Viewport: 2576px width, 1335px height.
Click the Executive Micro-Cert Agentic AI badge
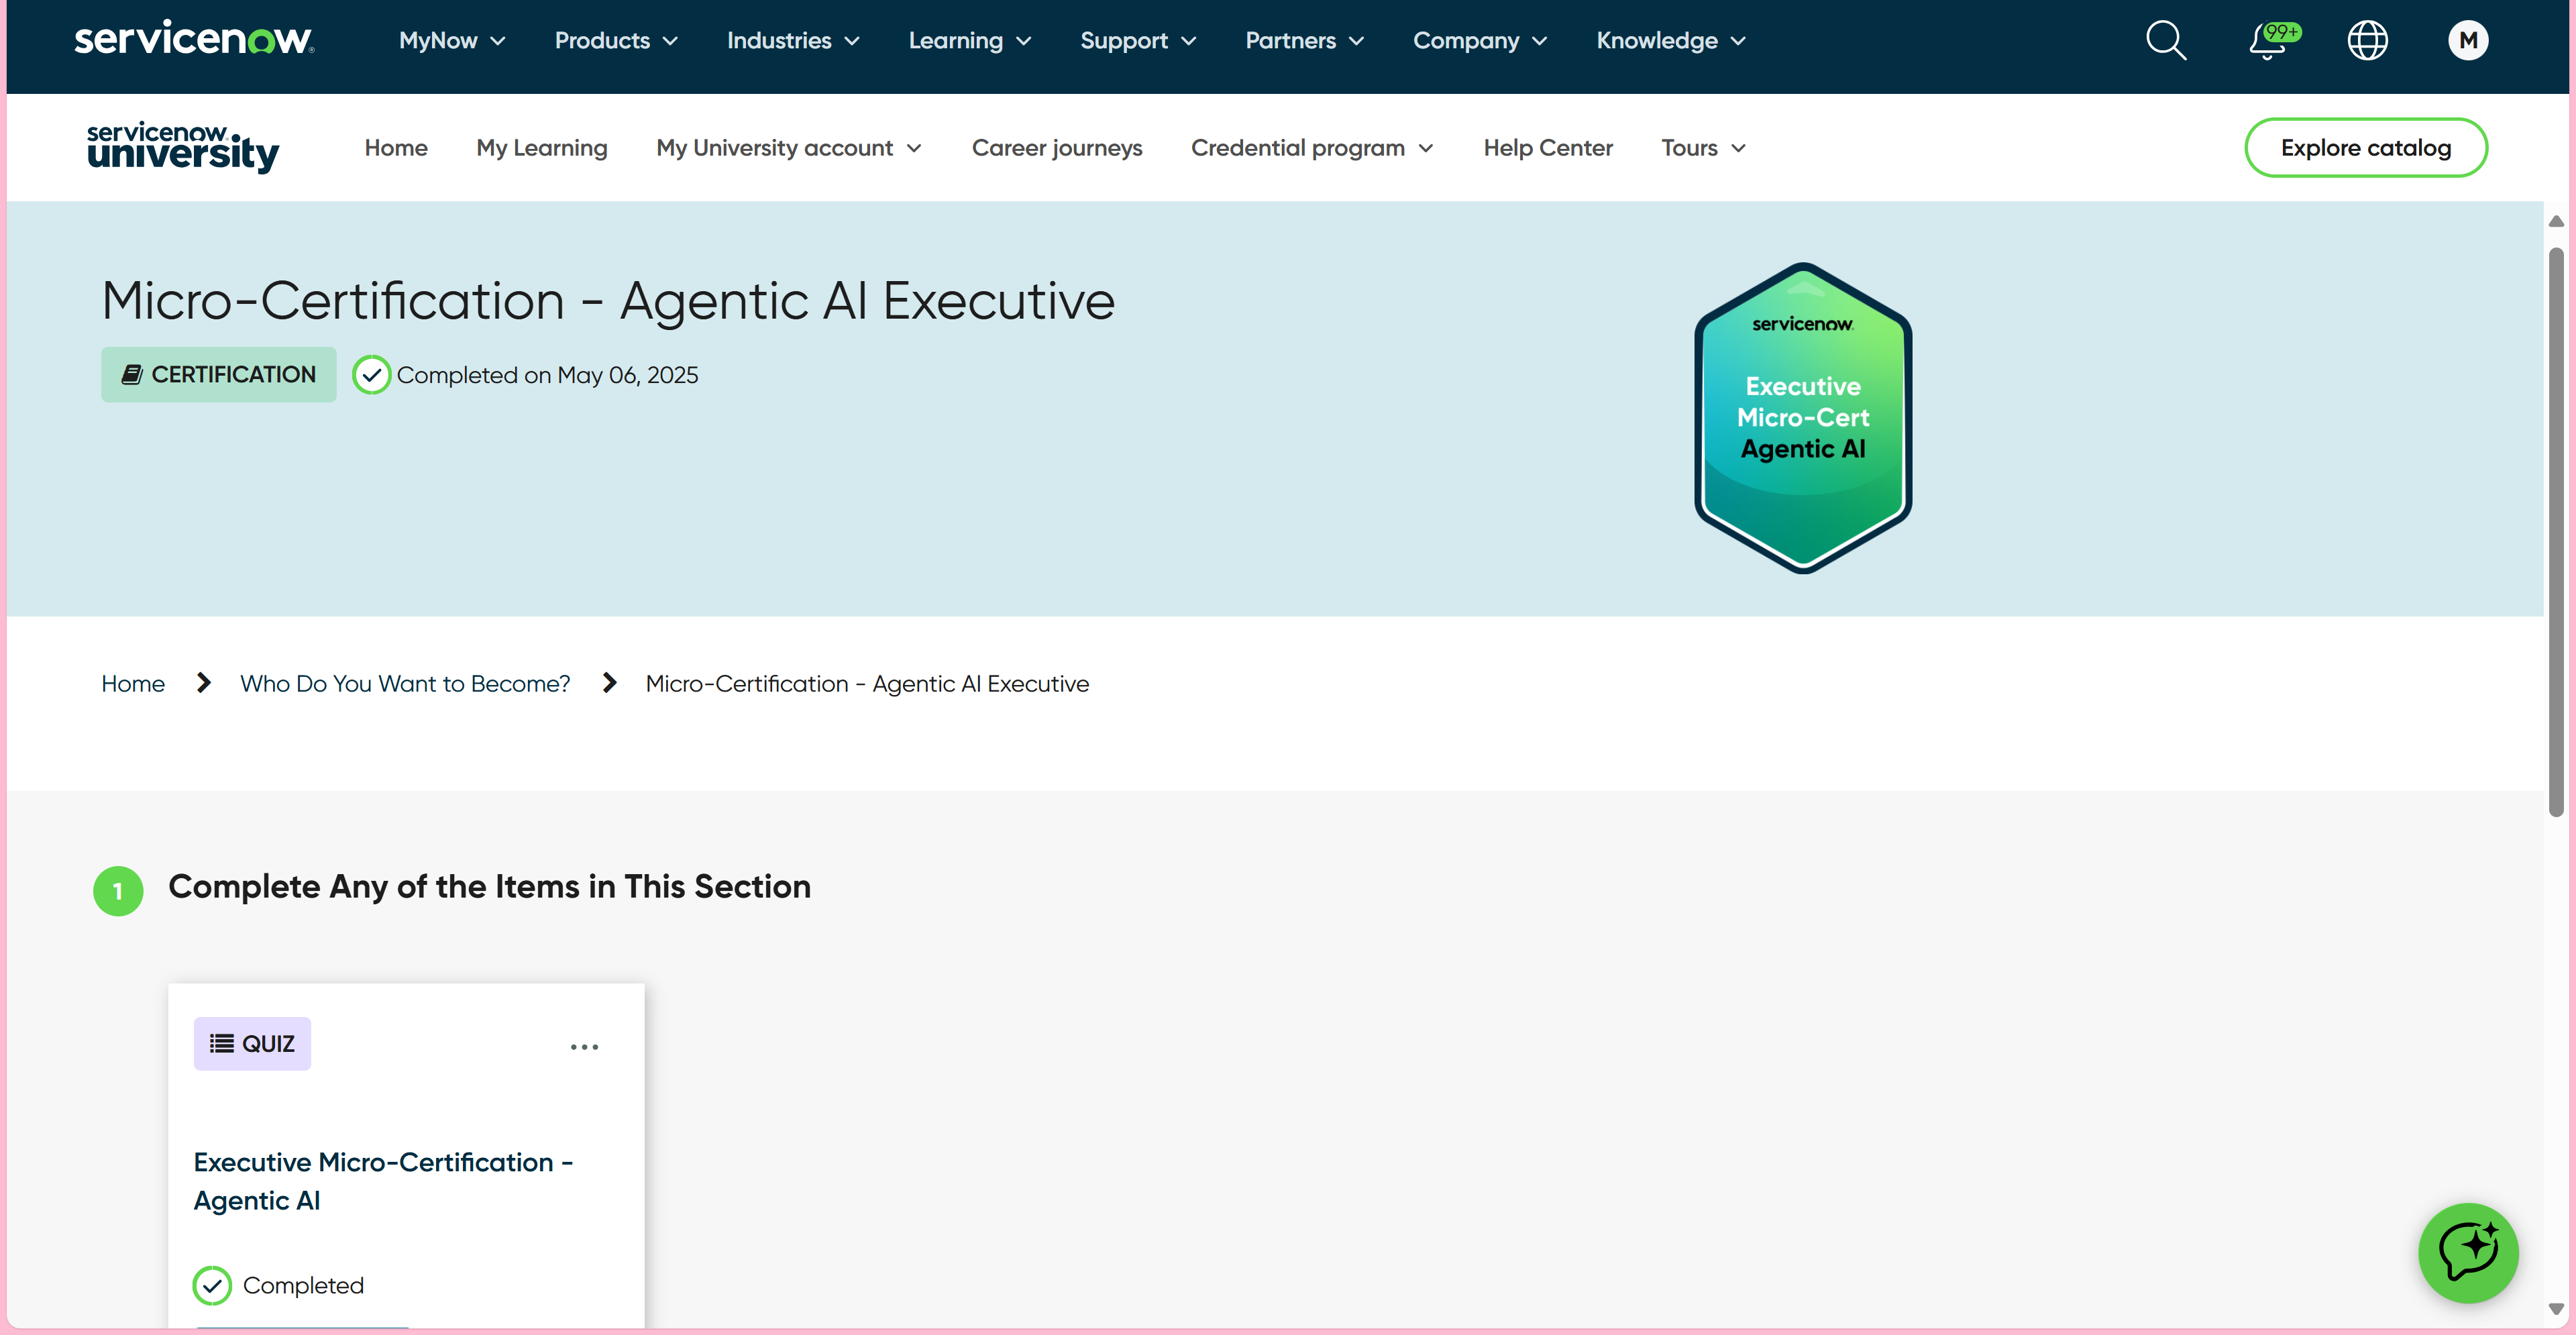click(1802, 418)
